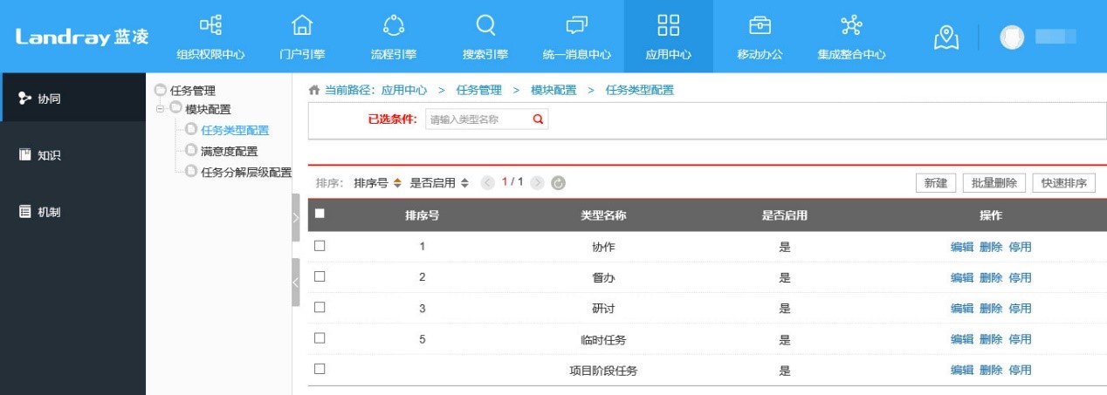Click the search icon in type name field
This screenshot has width=1107, height=395.
538,119
